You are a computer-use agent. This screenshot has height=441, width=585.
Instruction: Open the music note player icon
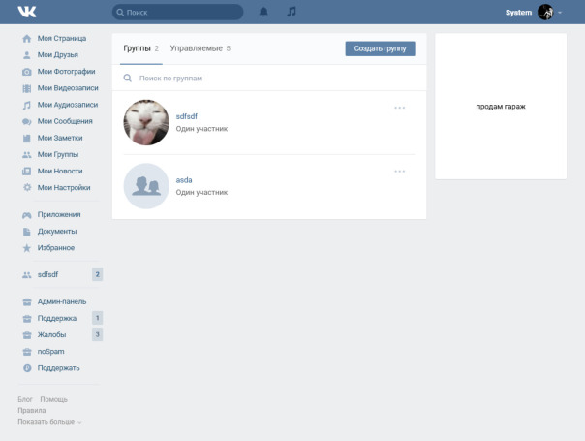(x=292, y=12)
